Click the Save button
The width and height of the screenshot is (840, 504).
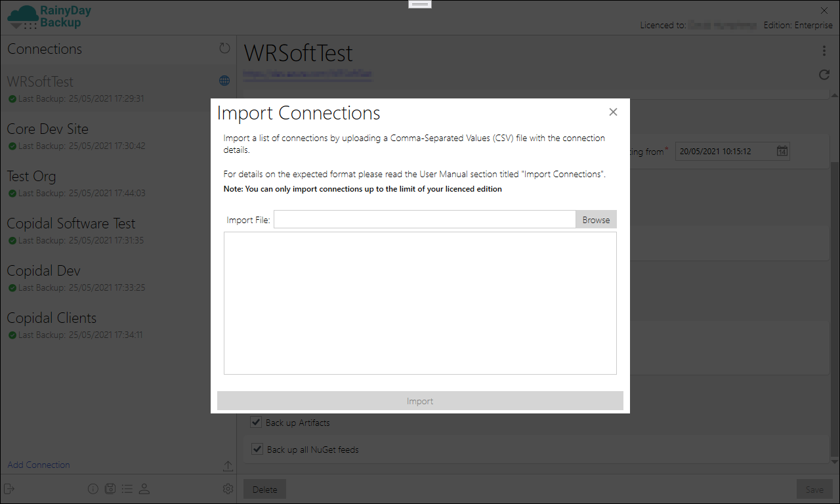[x=814, y=489]
